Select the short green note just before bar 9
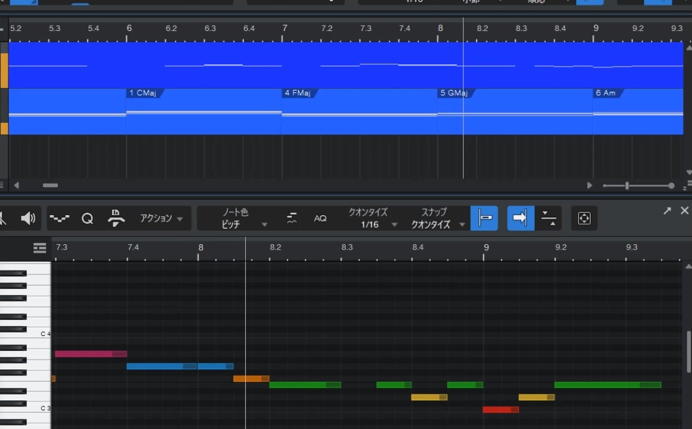 465,385
